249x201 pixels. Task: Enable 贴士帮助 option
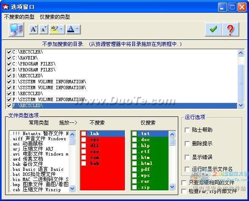(187, 130)
